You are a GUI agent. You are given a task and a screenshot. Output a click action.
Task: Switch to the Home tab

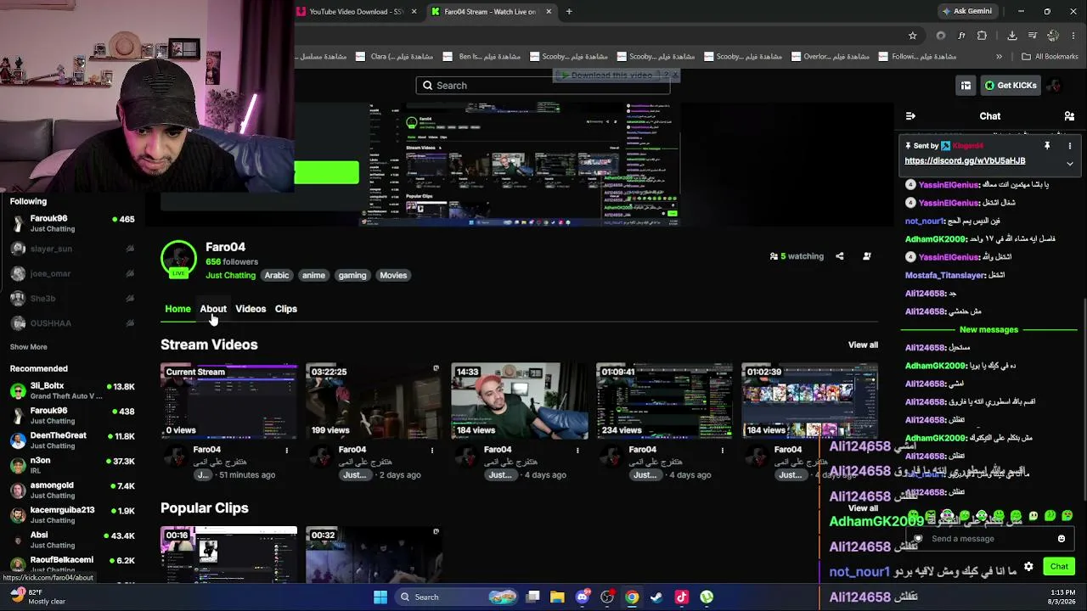click(177, 309)
